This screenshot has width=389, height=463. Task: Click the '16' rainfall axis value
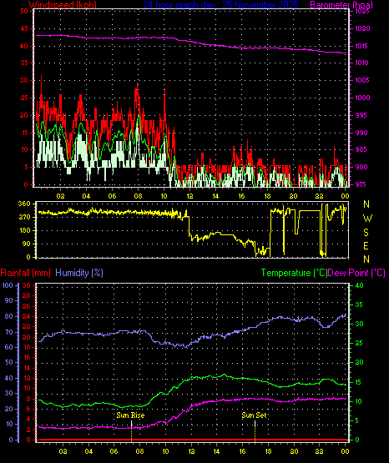(27, 357)
